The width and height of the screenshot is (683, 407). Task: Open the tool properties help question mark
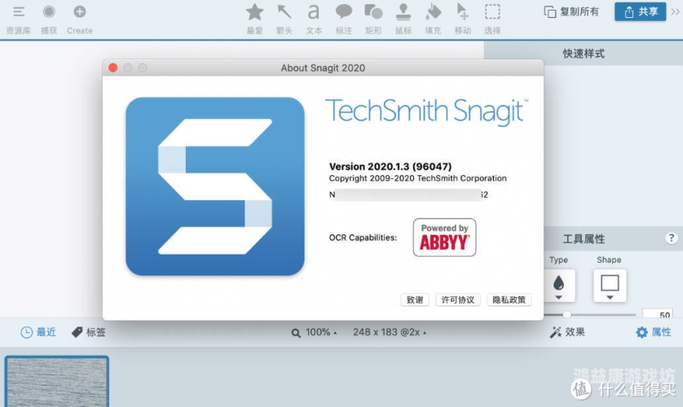(x=672, y=238)
